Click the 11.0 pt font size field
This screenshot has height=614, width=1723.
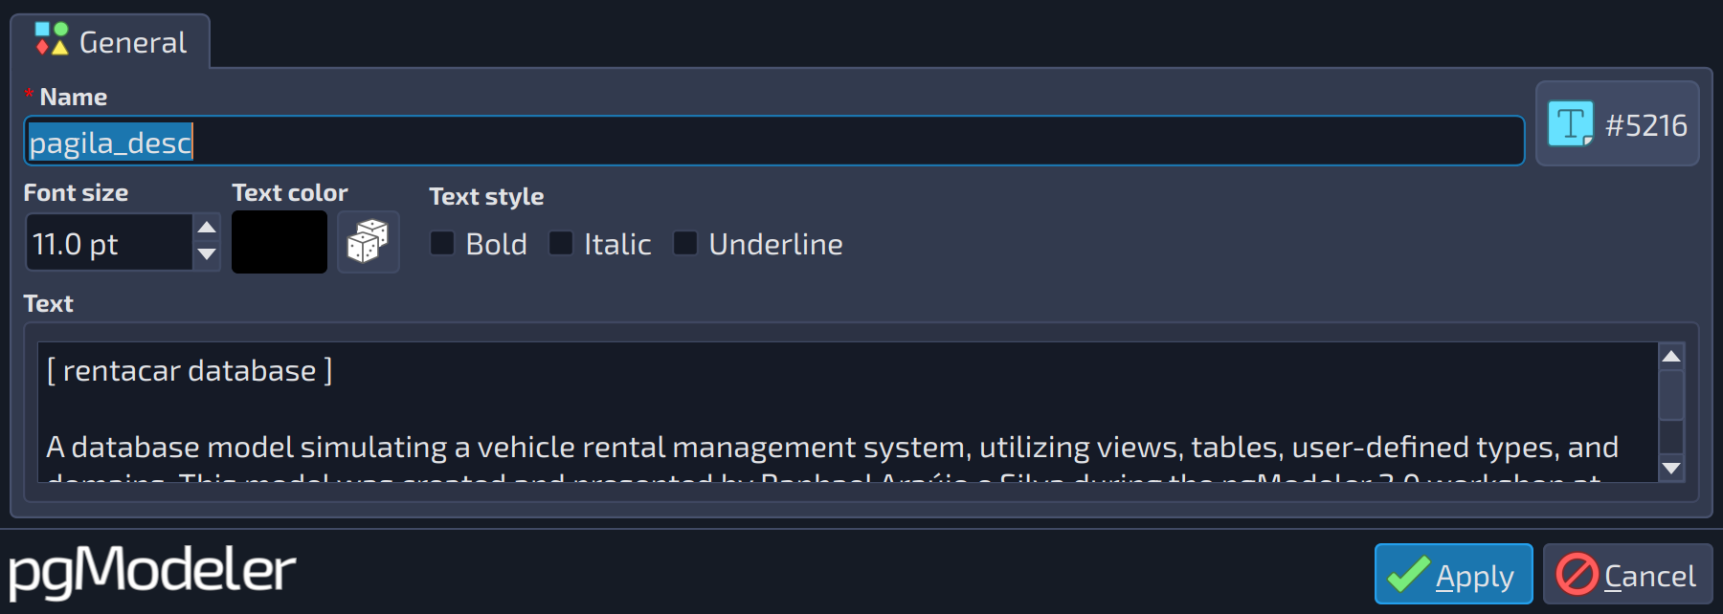coord(109,243)
